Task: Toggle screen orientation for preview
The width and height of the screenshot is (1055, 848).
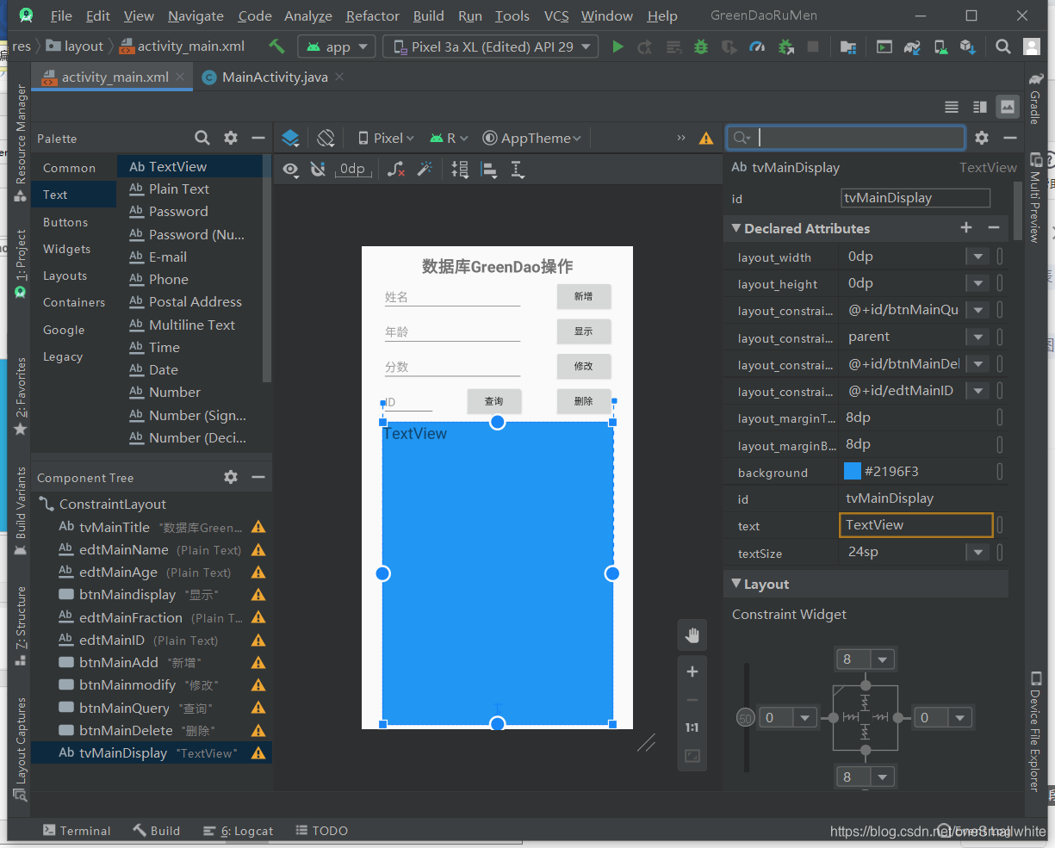Action: coord(326,138)
